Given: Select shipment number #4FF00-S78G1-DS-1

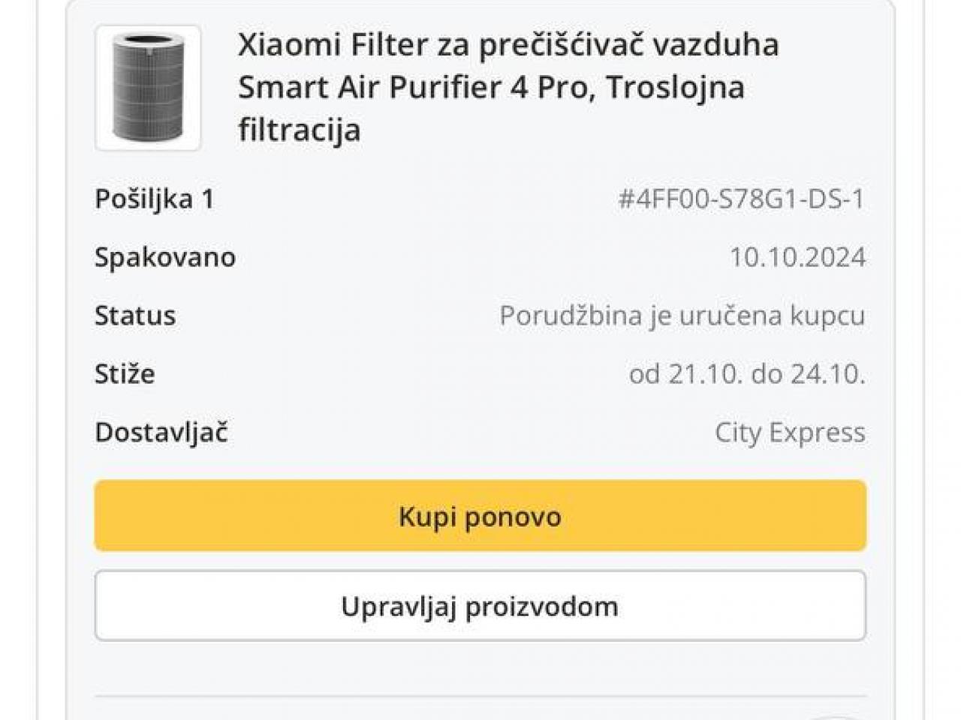Looking at the screenshot, I should click(x=741, y=199).
